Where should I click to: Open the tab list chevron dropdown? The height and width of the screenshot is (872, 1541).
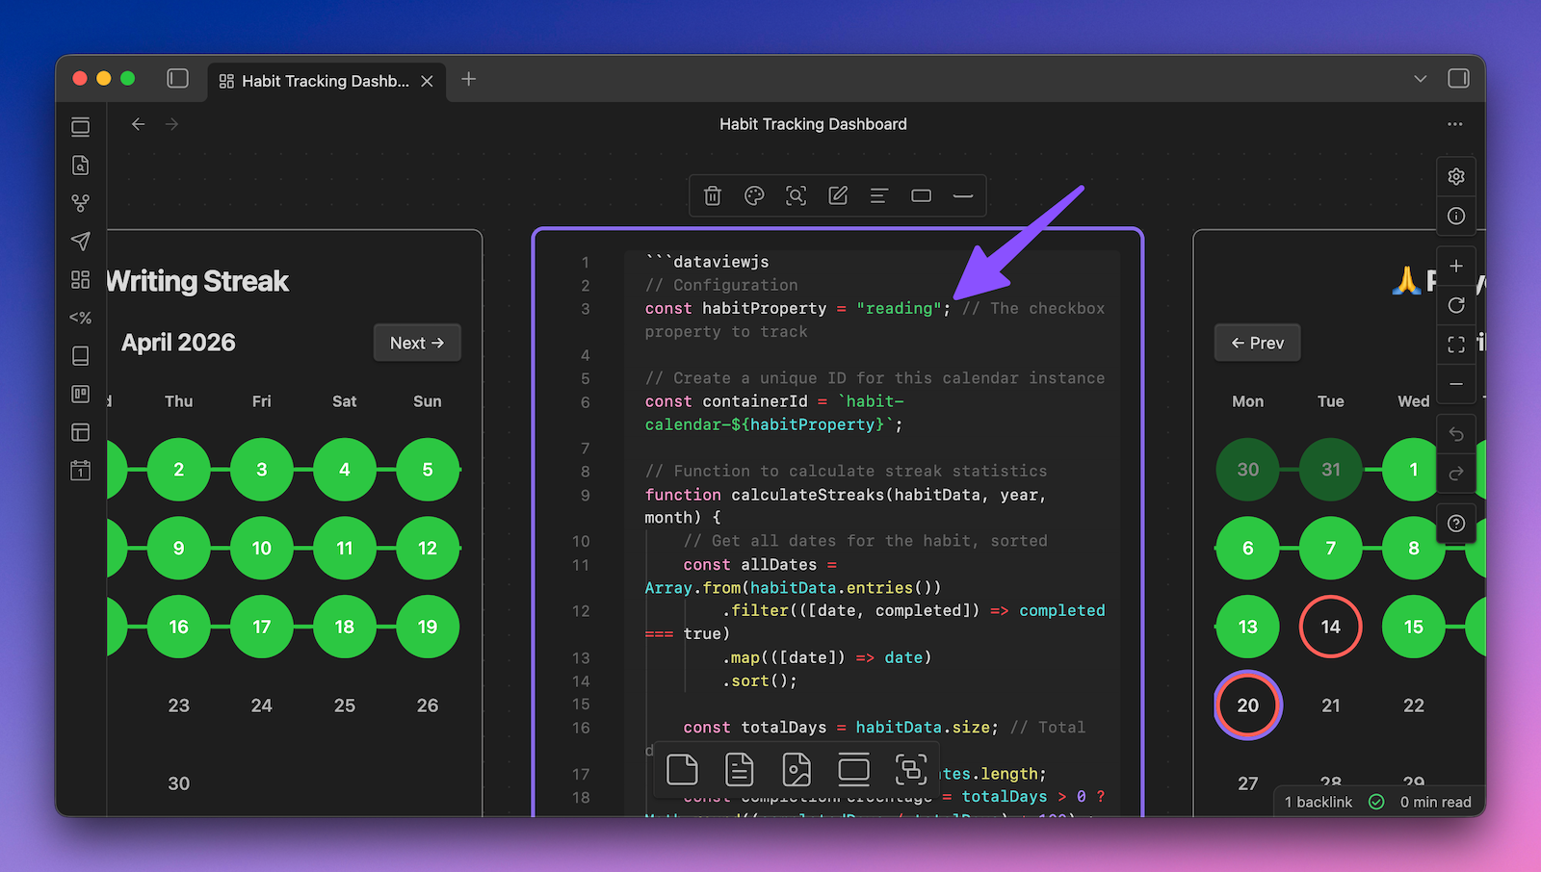click(x=1420, y=79)
